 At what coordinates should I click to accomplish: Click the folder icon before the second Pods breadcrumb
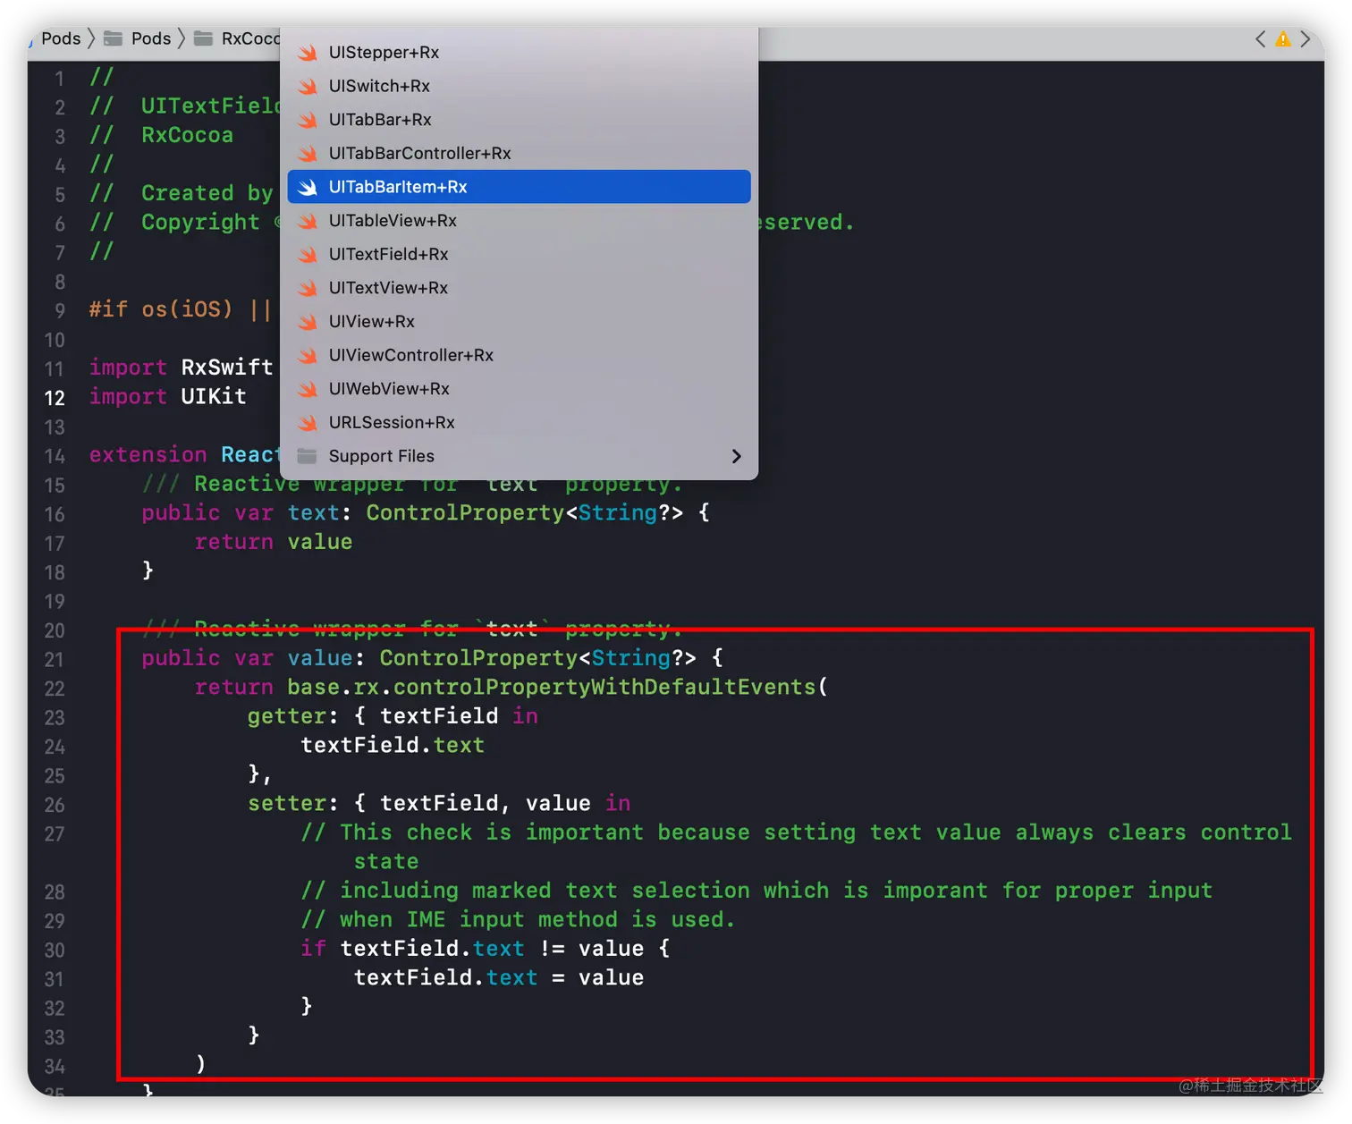(114, 38)
